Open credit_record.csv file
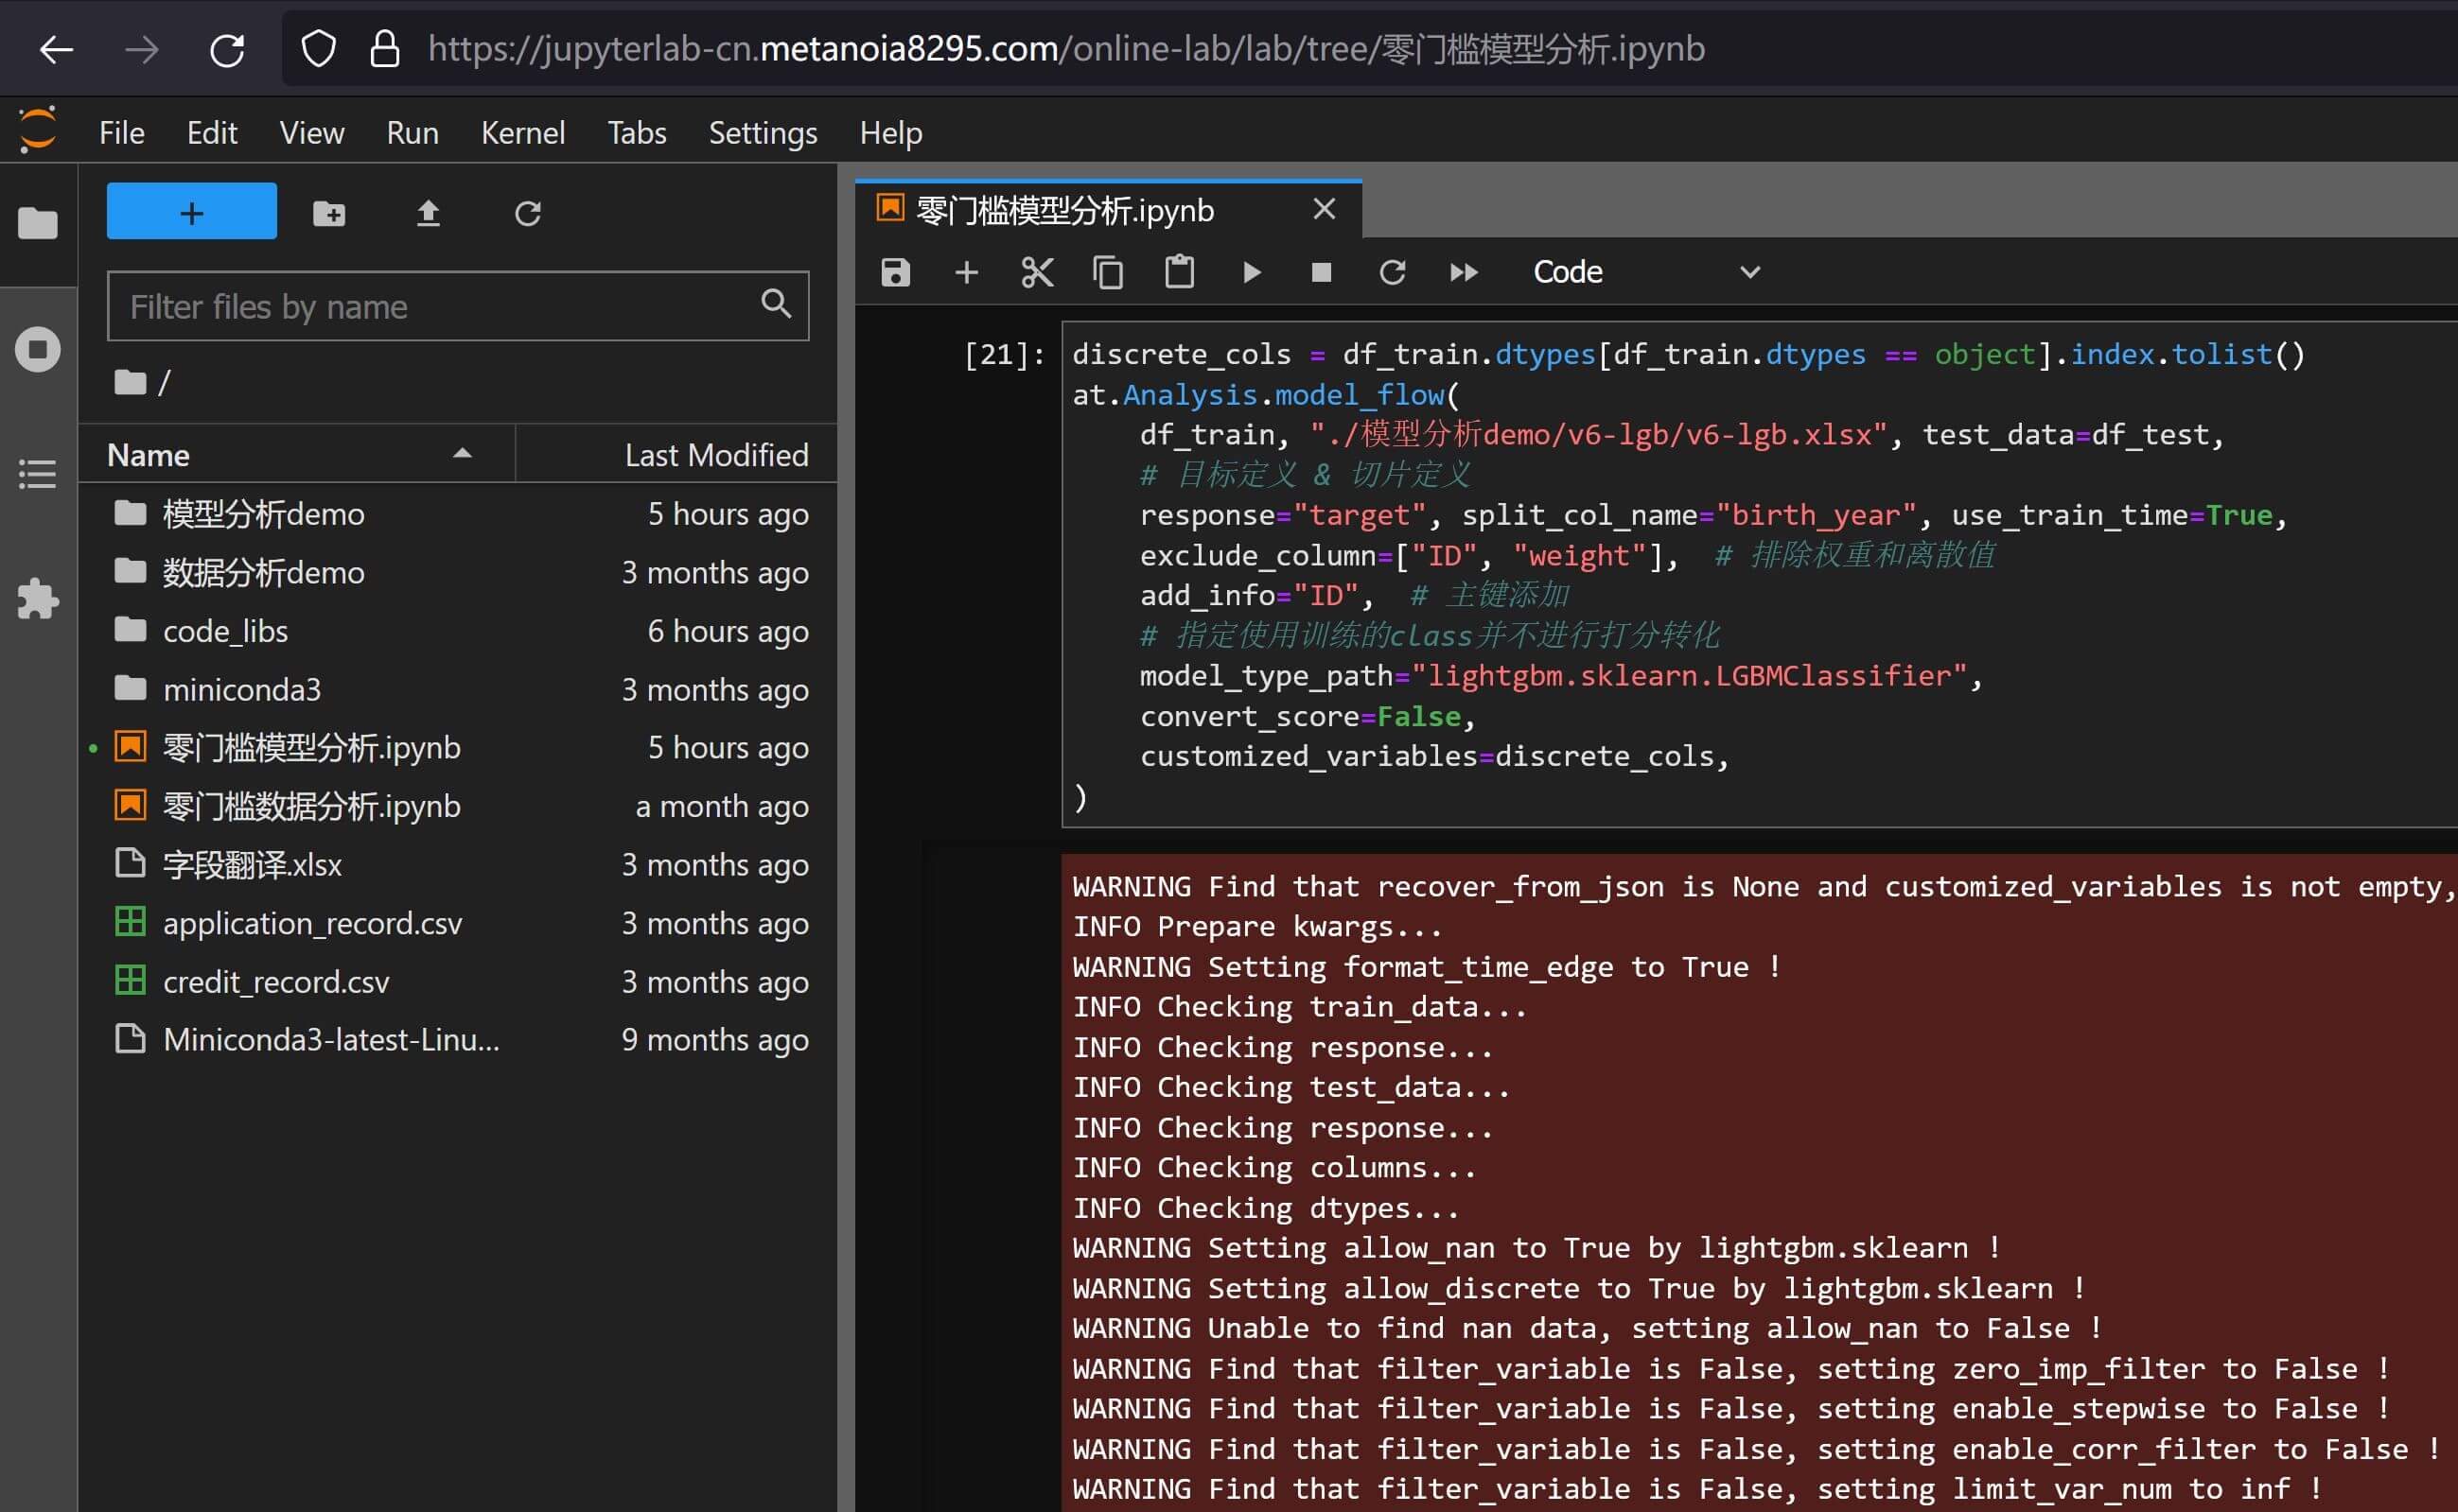The width and height of the screenshot is (2458, 1512). pos(276,982)
